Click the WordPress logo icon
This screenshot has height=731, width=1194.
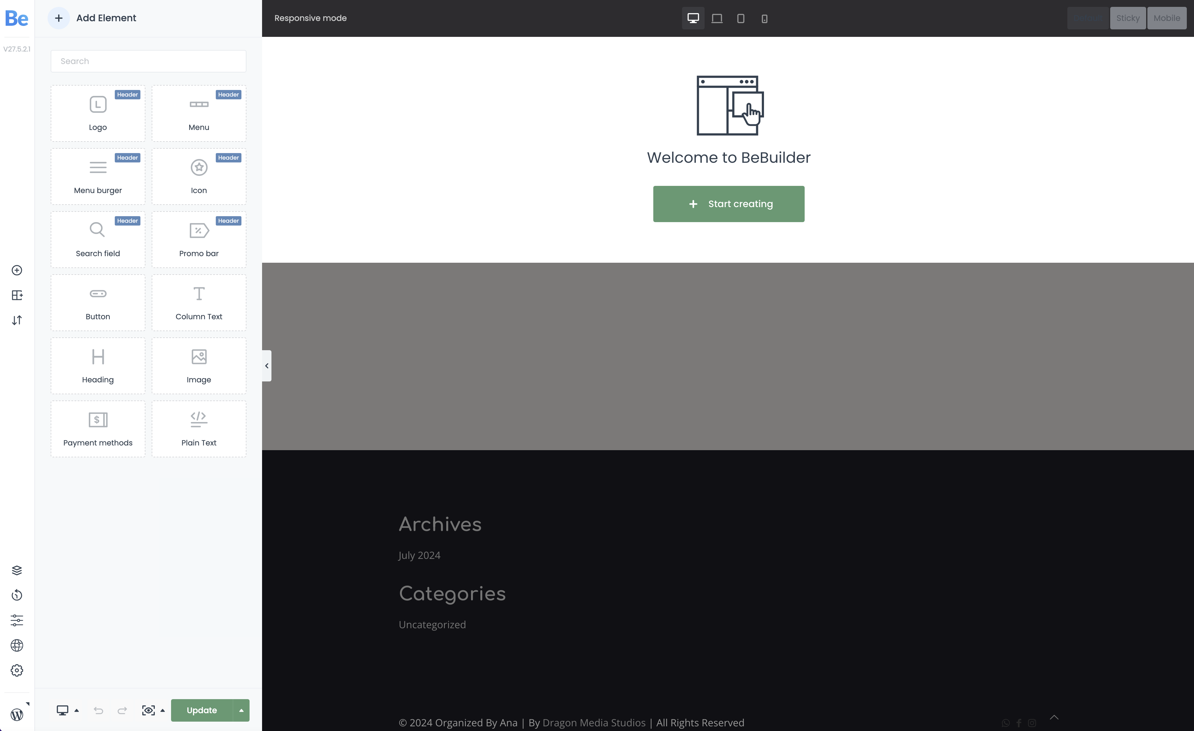coord(17,714)
